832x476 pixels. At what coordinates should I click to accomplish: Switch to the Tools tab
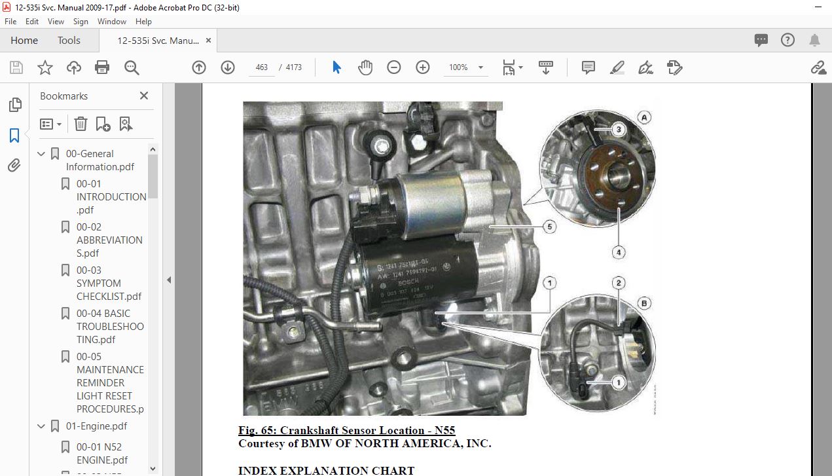69,41
